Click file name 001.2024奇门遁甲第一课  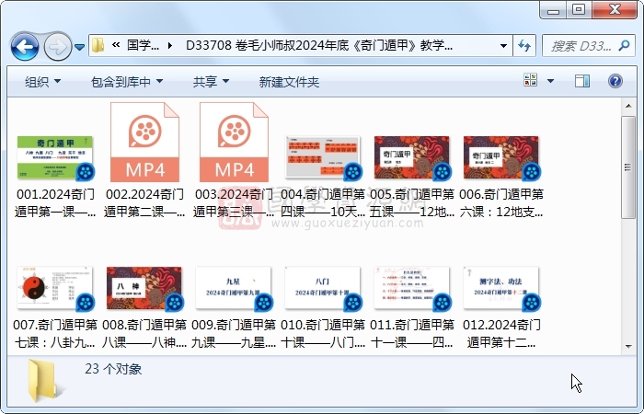tap(55, 203)
